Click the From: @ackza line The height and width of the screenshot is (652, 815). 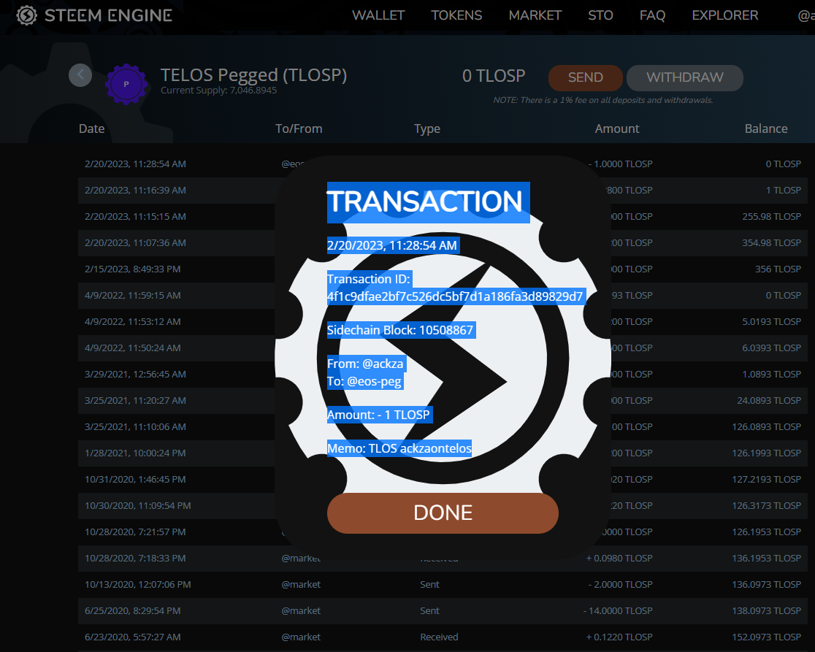[365, 364]
